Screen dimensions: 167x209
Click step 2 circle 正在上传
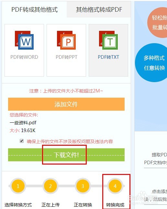(x=50, y=186)
